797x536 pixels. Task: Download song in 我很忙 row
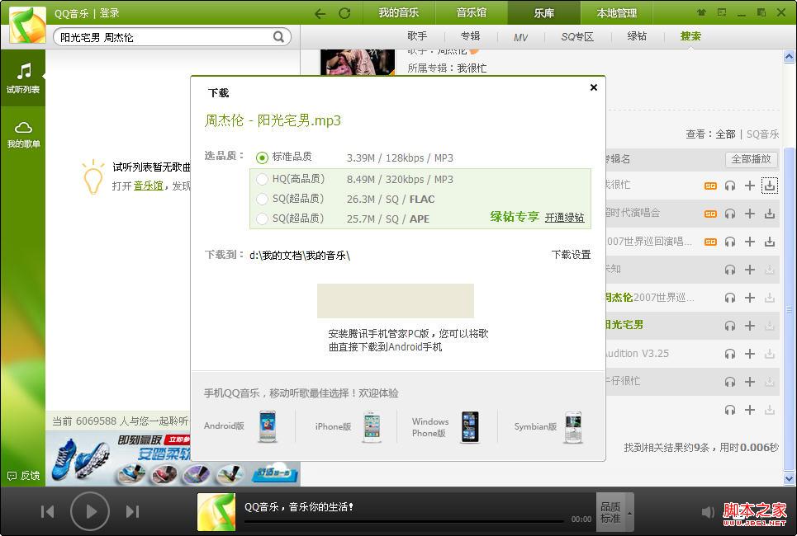(770, 186)
